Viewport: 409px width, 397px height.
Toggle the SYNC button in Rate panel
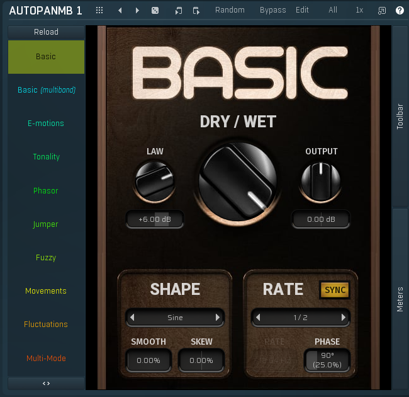coord(335,290)
